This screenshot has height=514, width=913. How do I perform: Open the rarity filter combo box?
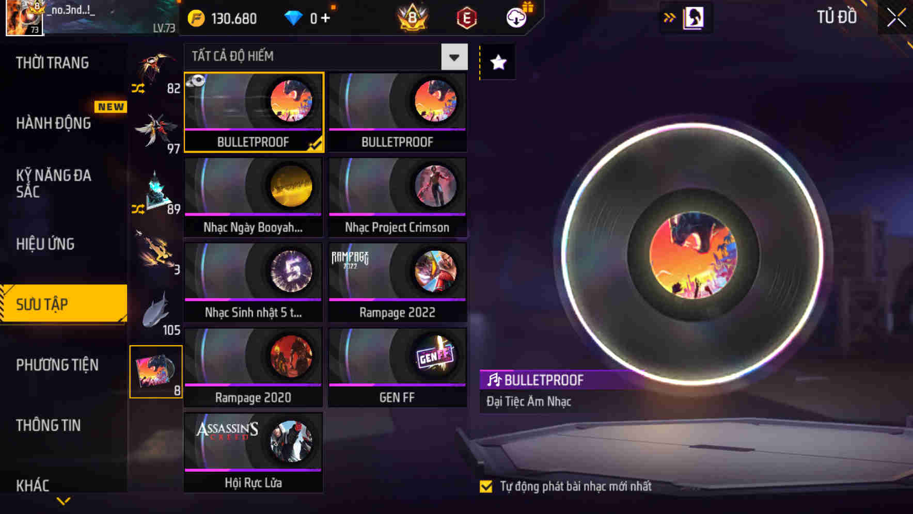click(x=326, y=57)
